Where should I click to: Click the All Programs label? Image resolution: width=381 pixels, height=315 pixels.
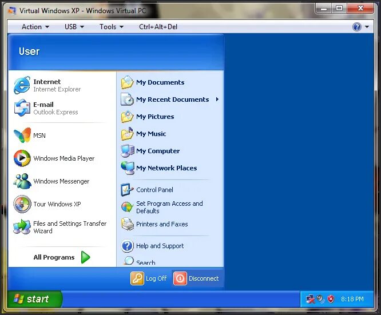tap(54, 257)
